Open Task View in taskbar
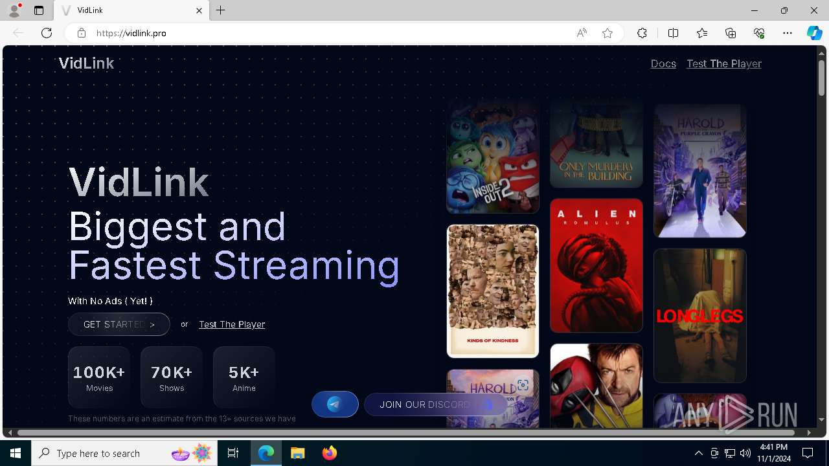The image size is (829, 466). (x=233, y=453)
